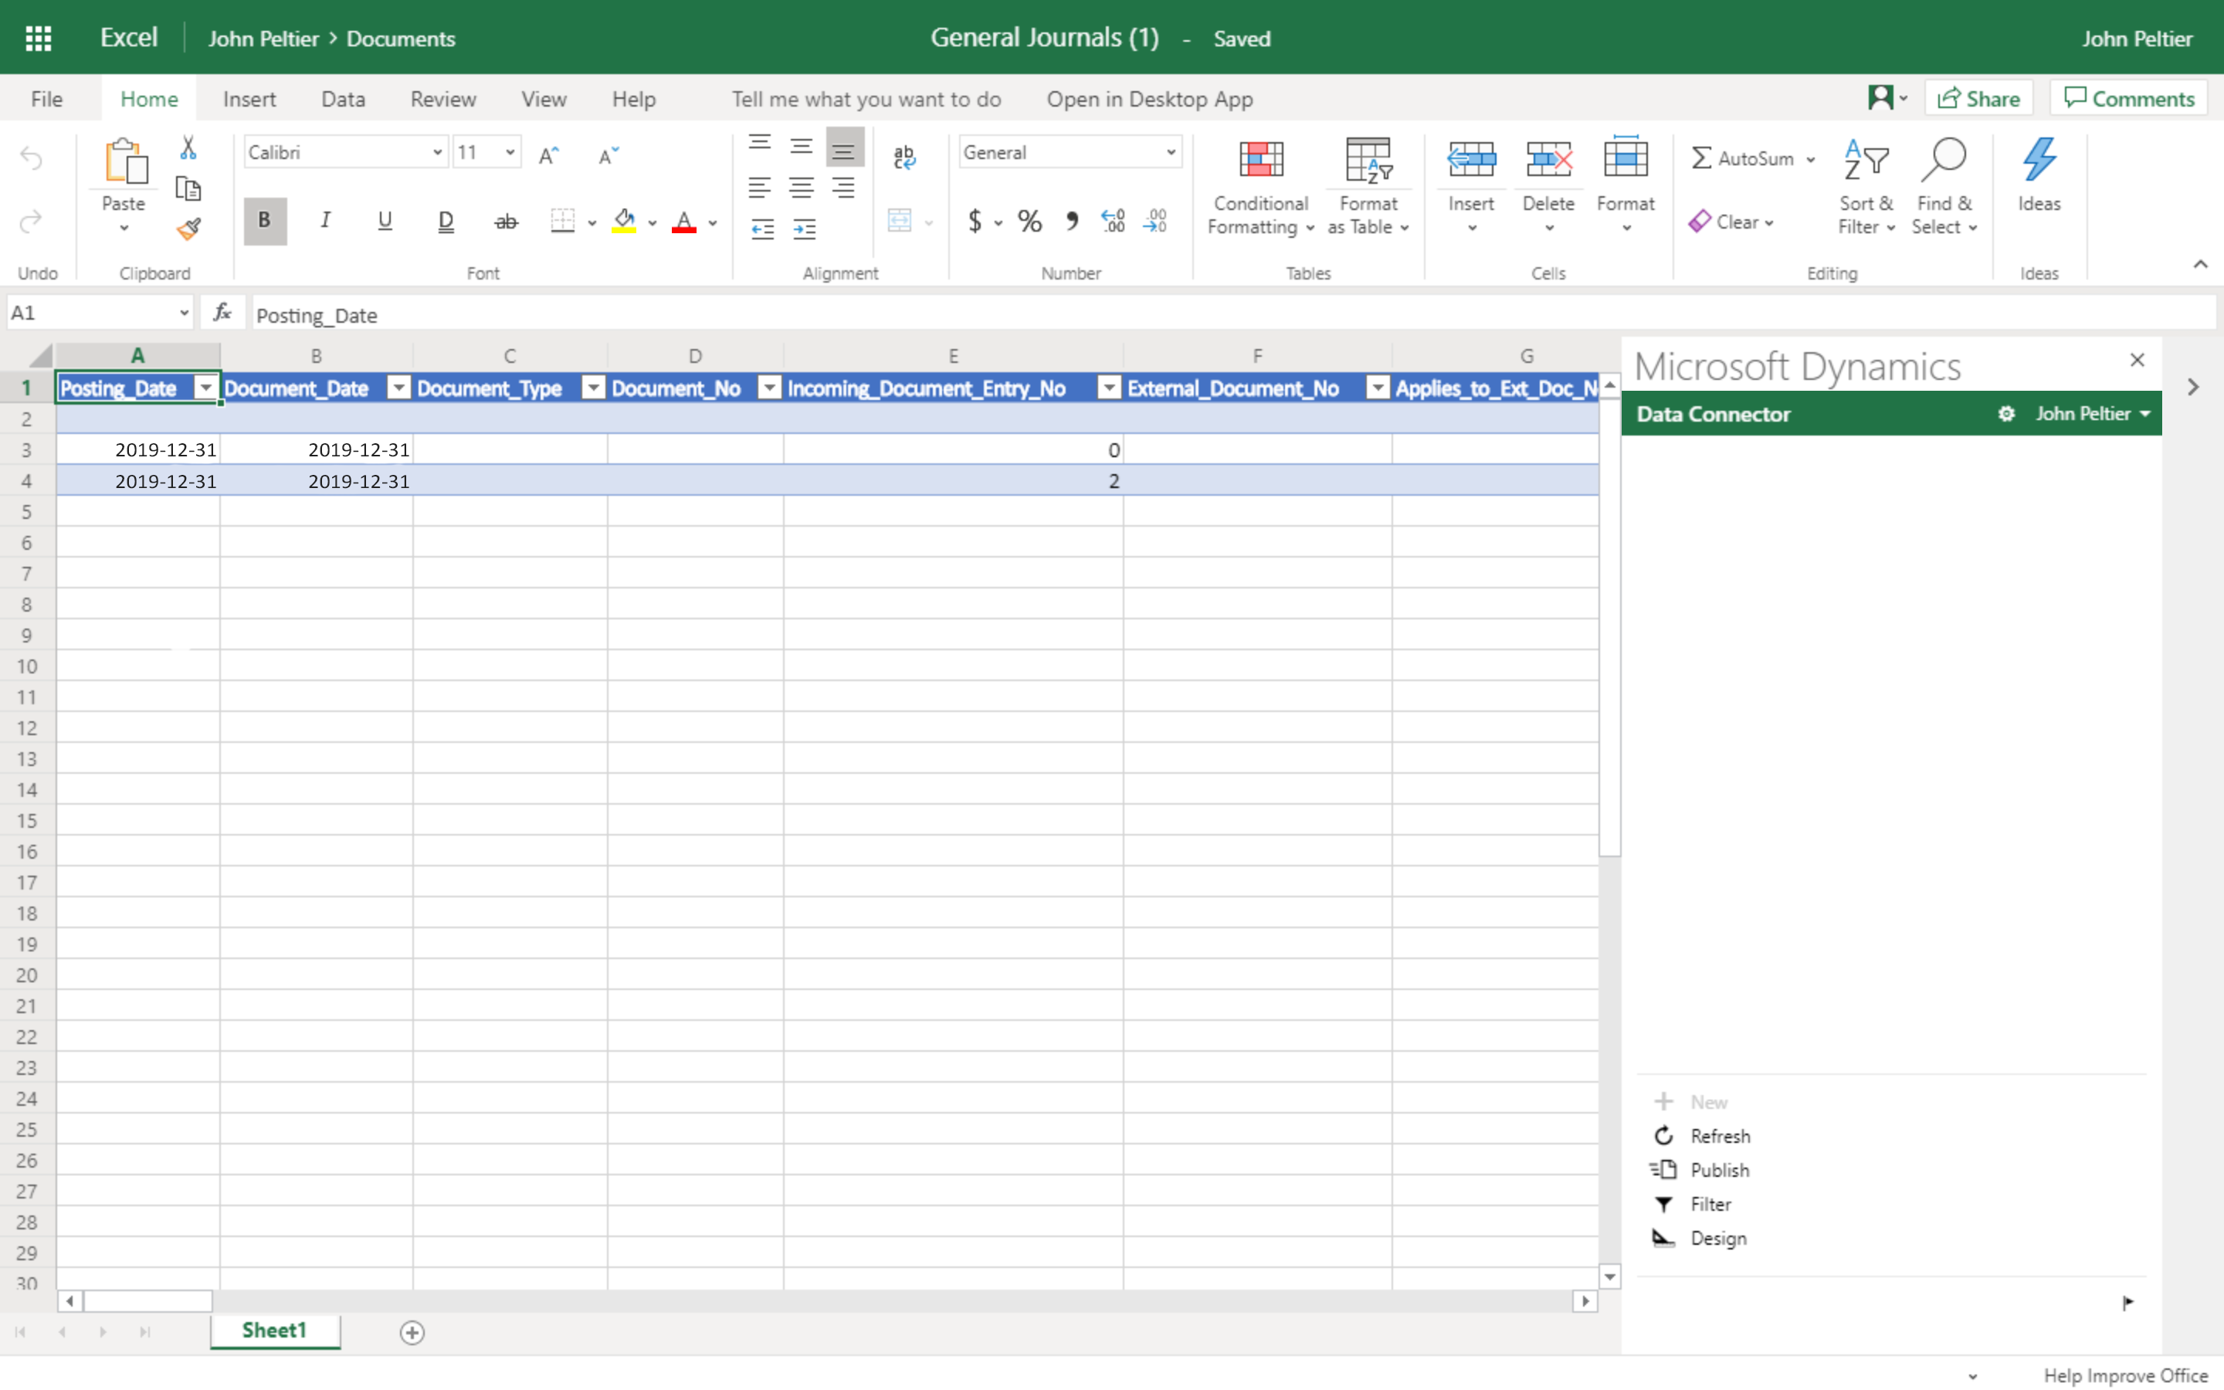Select the Format as Table tool
The width and height of the screenshot is (2224, 1390).
1367,184
